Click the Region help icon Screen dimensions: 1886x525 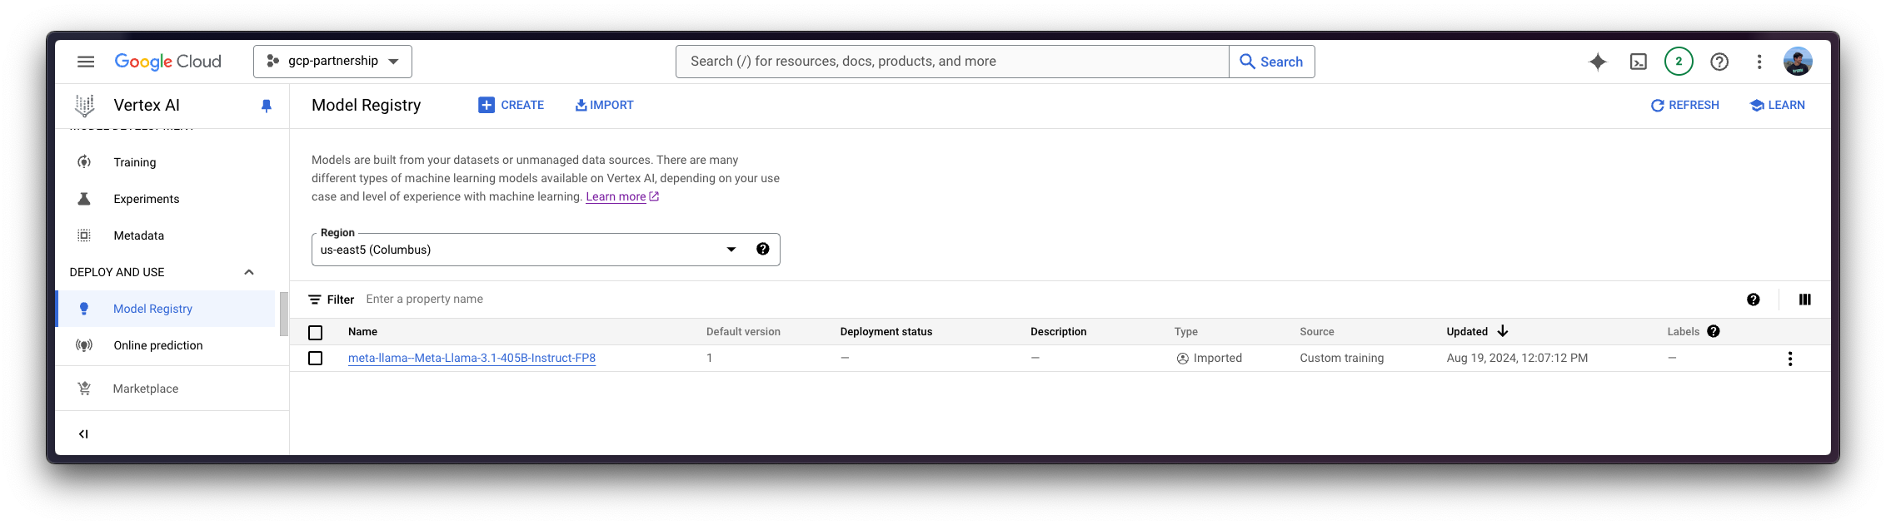(762, 249)
